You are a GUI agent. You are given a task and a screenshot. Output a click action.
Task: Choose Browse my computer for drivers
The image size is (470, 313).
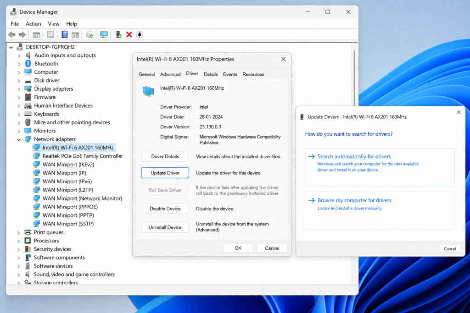coord(380,210)
